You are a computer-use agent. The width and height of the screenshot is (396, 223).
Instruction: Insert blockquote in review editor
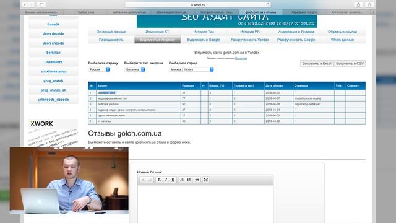pyautogui.click(x=197, y=180)
